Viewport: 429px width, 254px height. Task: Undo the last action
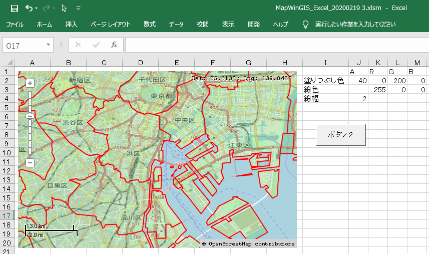click(29, 8)
